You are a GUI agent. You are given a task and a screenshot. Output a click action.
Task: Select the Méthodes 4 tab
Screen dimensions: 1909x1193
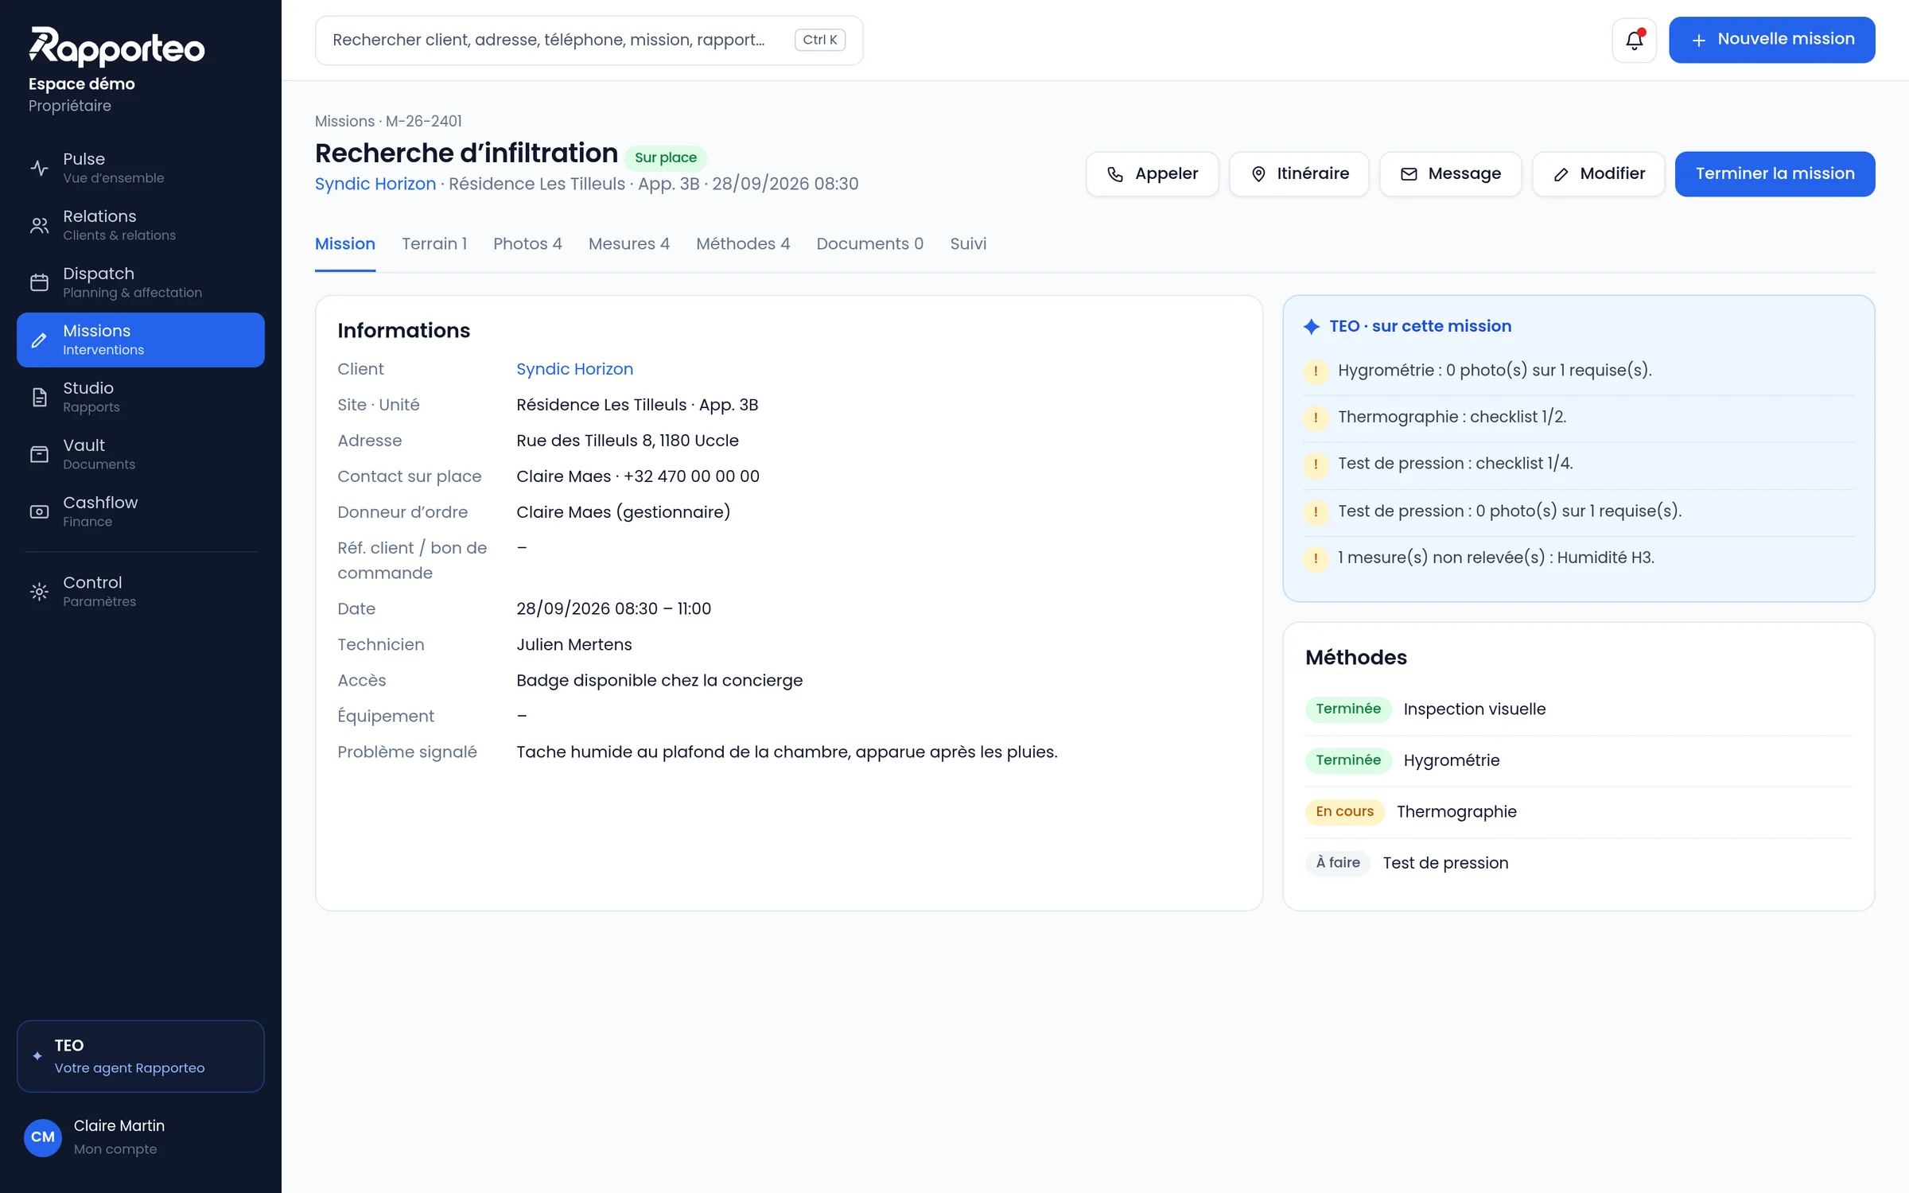[x=743, y=243]
